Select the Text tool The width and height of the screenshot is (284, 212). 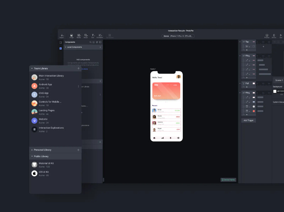pyautogui.click(x=93, y=36)
